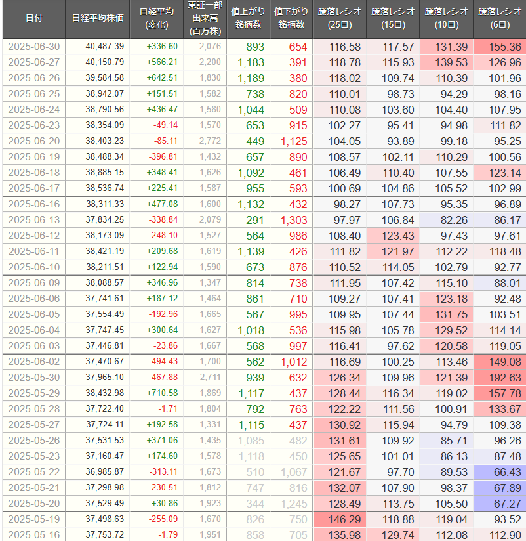Select the date cell 2025-05-28
The width and height of the screenshot is (526, 541).
34,409
